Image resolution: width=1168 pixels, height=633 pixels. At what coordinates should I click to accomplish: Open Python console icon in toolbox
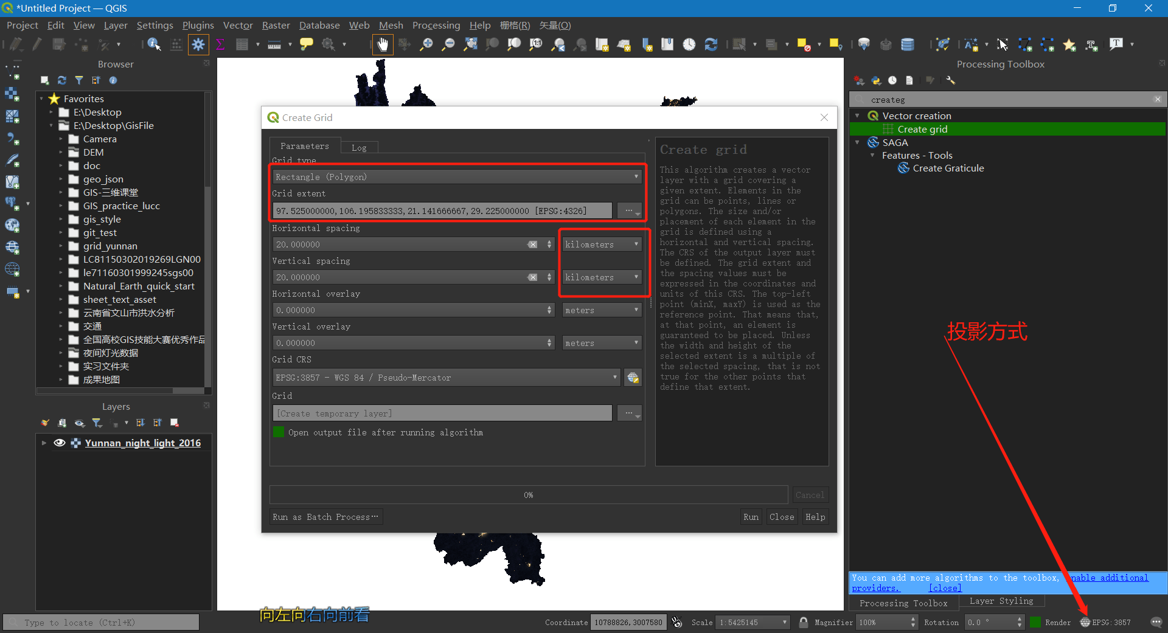(875, 80)
